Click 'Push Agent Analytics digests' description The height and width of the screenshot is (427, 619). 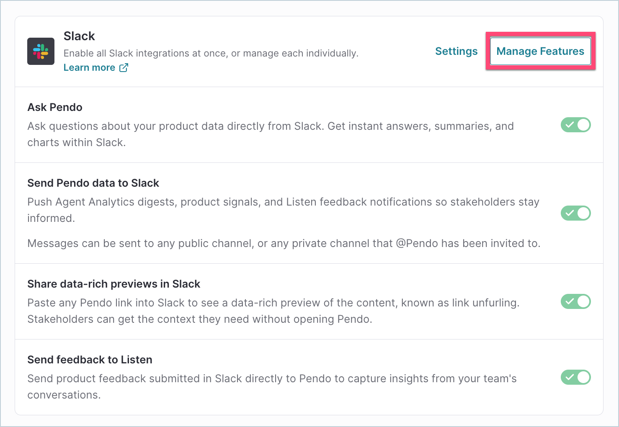tap(284, 210)
